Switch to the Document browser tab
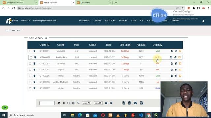 coord(94,3)
